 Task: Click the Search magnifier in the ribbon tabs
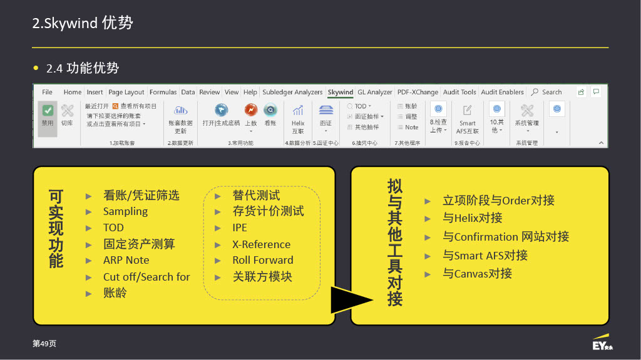coord(535,92)
